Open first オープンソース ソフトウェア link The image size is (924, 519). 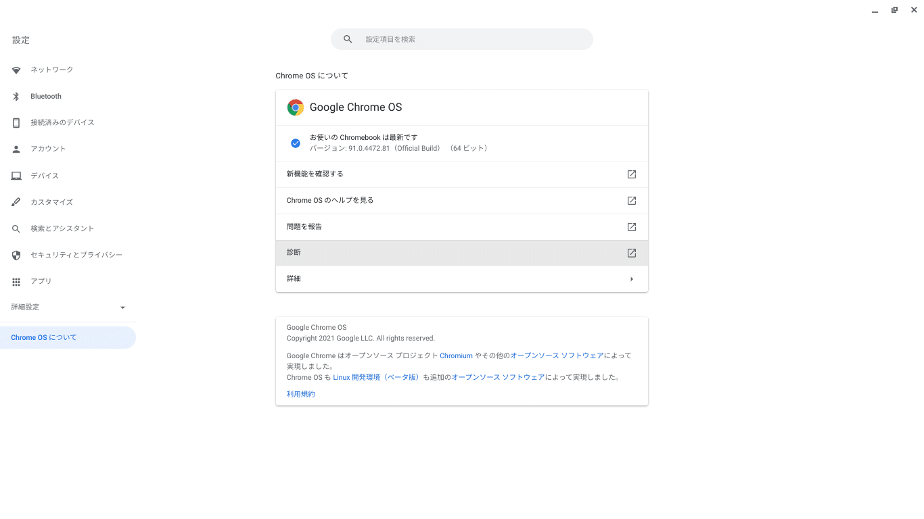pyautogui.click(x=557, y=356)
